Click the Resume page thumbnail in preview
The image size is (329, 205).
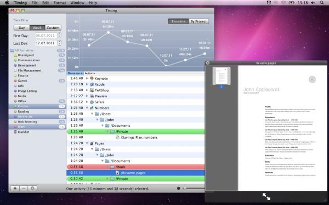tap(222, 76)
